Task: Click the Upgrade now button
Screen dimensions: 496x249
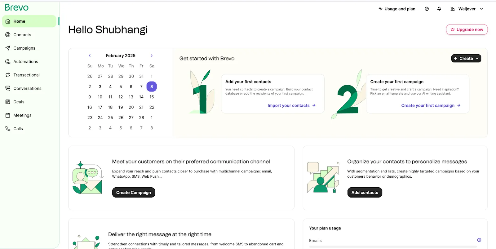Action: point(467,29)
